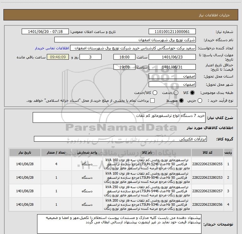The height and width of the screenshot is (234, 242).
Task: Click section title اطلاعات کالاهای مورد نیاز
Action: click(210, 128)
